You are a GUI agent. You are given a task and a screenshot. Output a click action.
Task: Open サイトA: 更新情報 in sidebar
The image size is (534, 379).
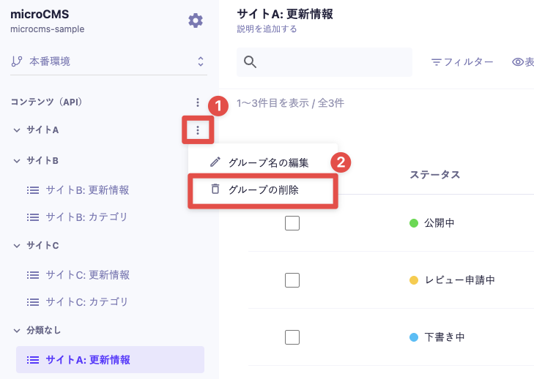[110, 359]
